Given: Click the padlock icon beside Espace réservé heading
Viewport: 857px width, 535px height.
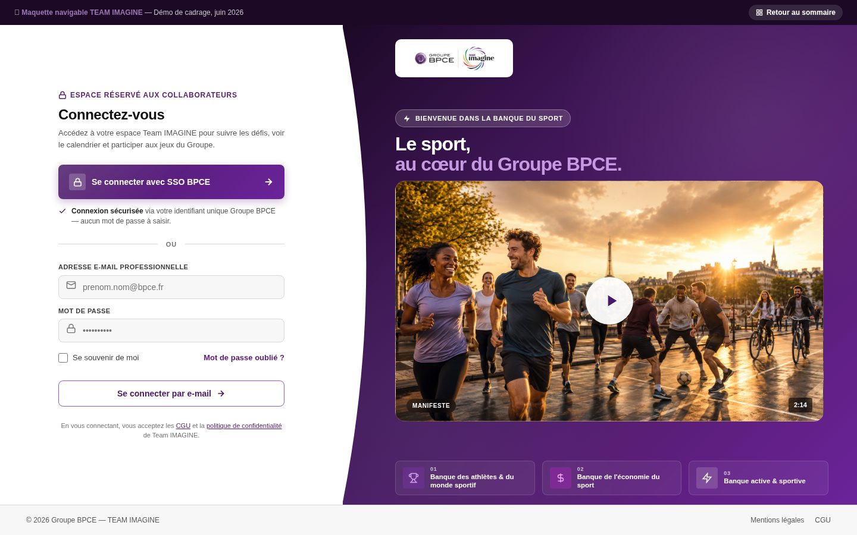Looking at the screenshot, I should 62,95.
